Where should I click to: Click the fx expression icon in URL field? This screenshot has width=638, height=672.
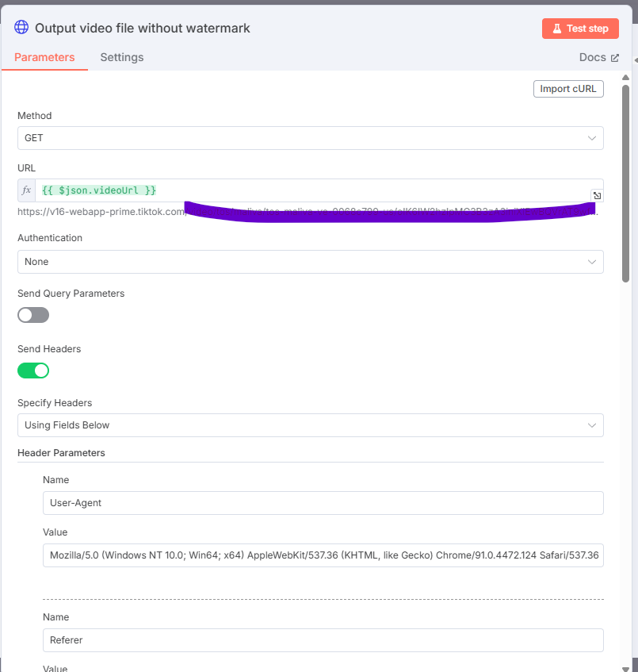26,190
